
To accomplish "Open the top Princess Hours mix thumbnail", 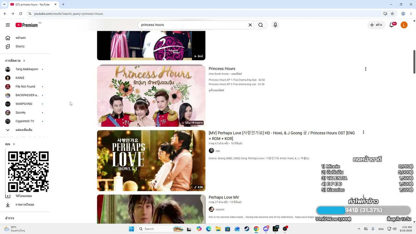I will (151, 45).
